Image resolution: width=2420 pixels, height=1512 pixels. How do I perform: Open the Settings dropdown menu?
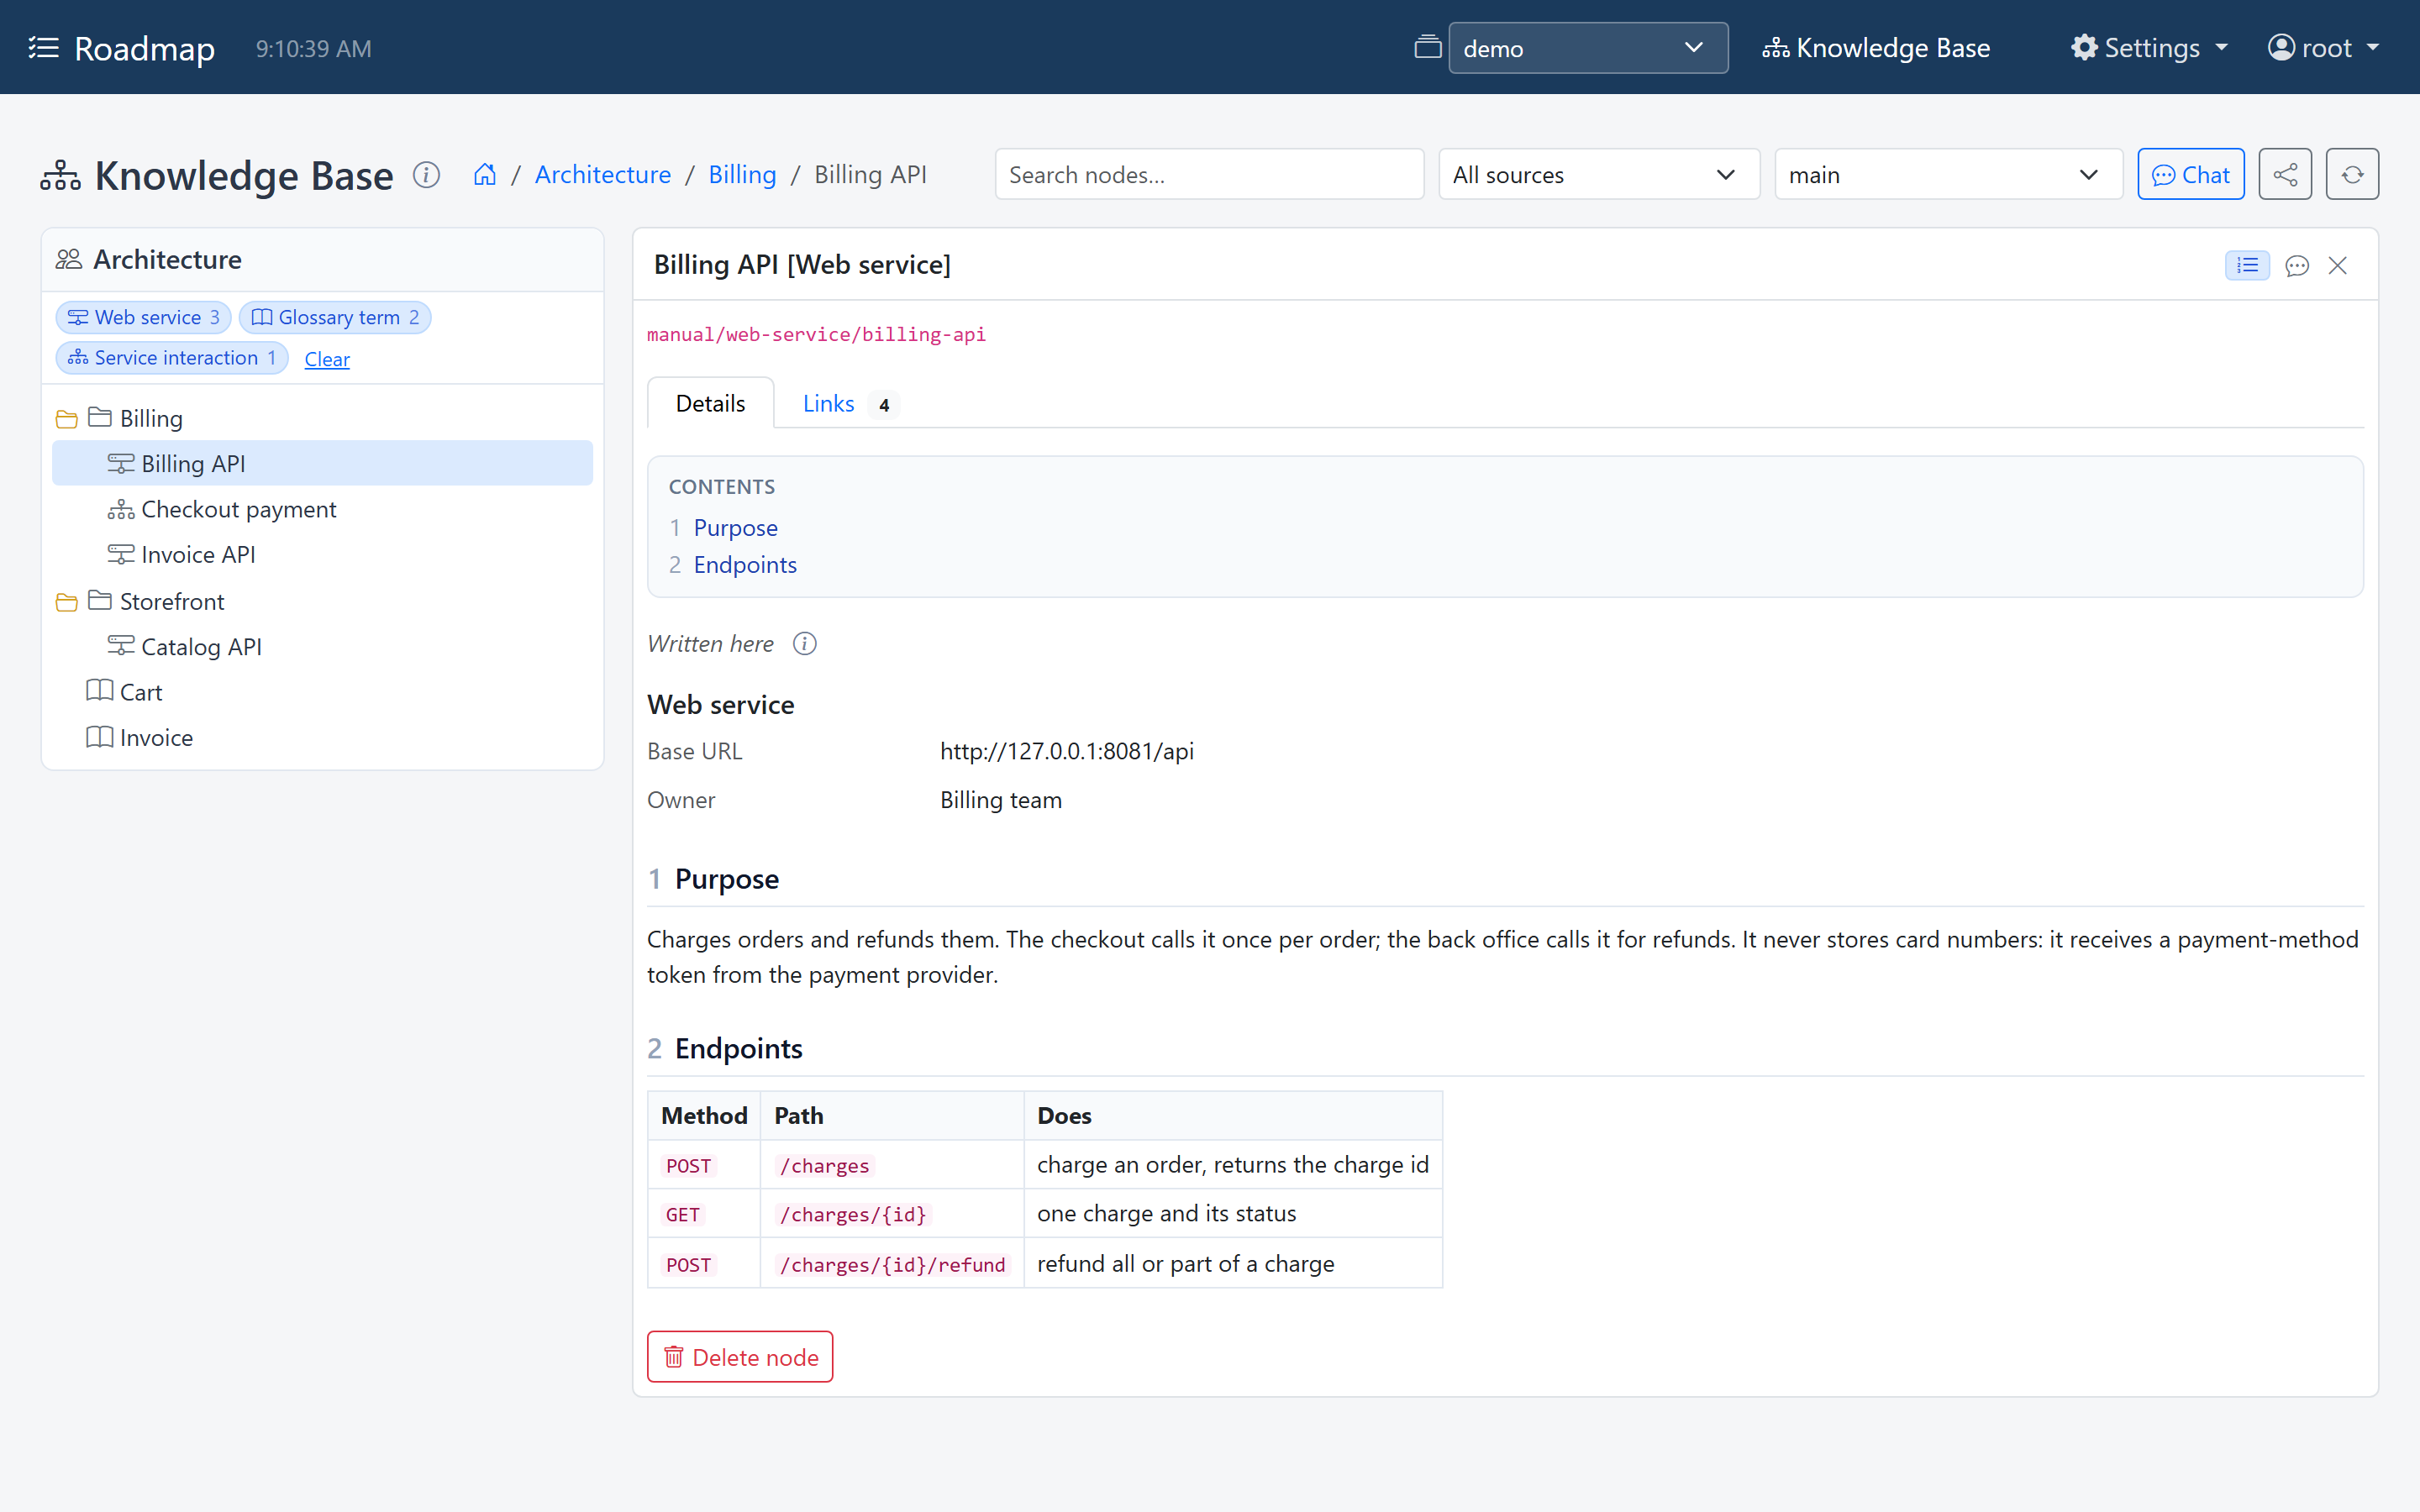click(2150, 48)
